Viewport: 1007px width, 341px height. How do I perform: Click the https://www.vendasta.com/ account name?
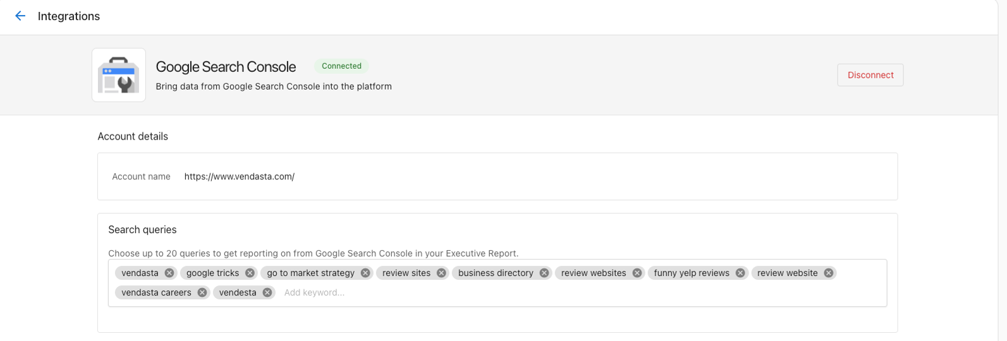coord(240,177)
